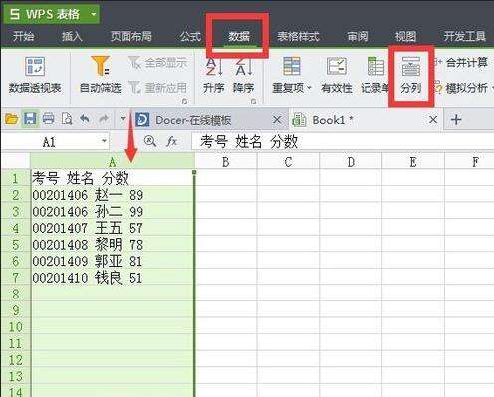Enable 自动筛选 auto filter
494x397 pixels.
pyautogui.click(x=100, y=75)
